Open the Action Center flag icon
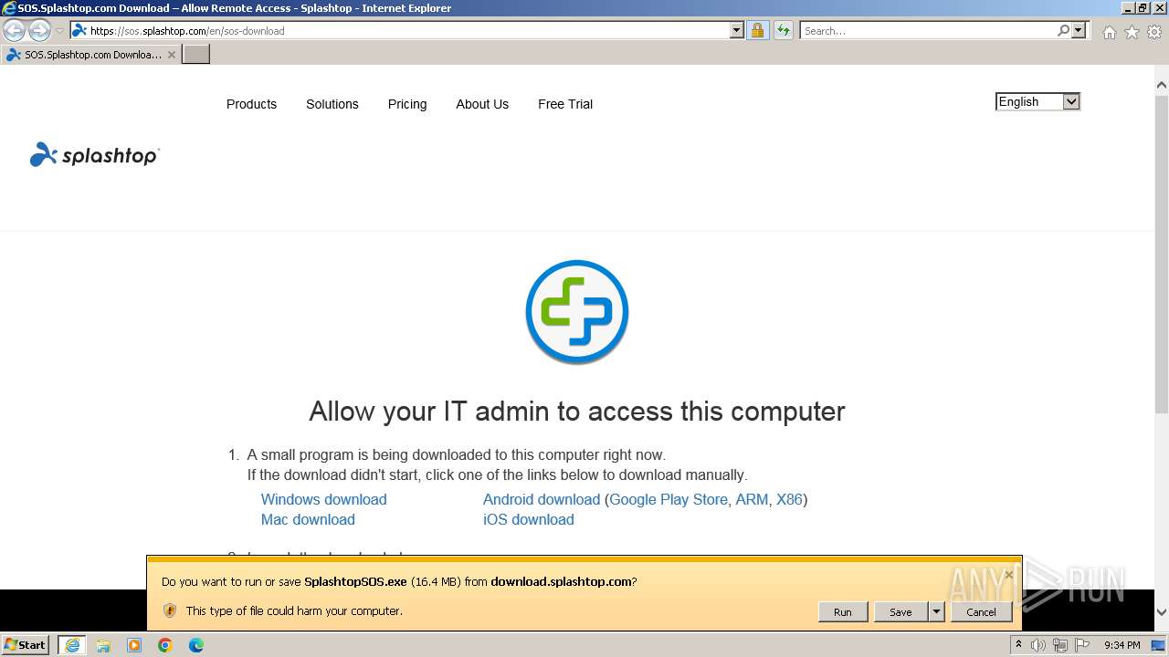The width and height of the screenshot is (1169, 657). pyautogui.click(x=1082, y=645)
